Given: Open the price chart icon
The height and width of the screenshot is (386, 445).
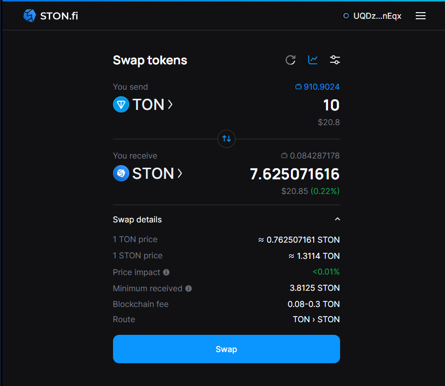Looking at the screenshot, I should pyautogui.click(x=313, y=60).
